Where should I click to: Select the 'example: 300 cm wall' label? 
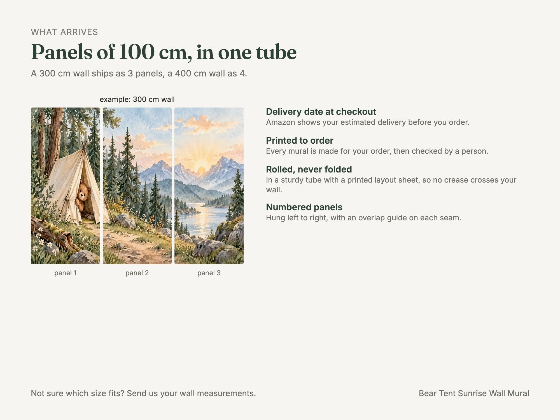[x=137, y=99]
